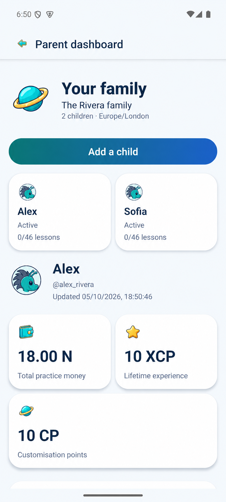Tap the hedgehog avatar in Alex's card
Viewport: 226px width, 502px height.
(x=27, y=192)
